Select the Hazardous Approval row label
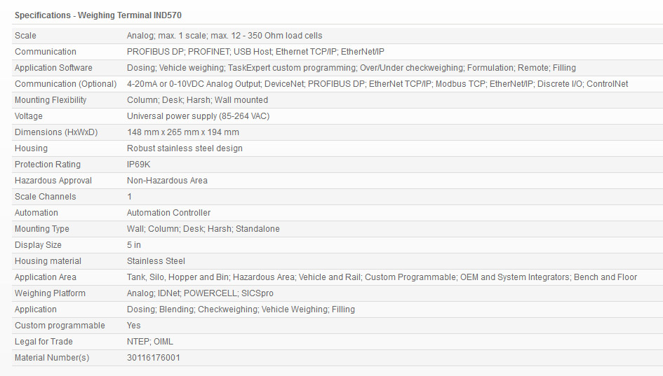This screenshot has height=376, width=663. (53, 181)
